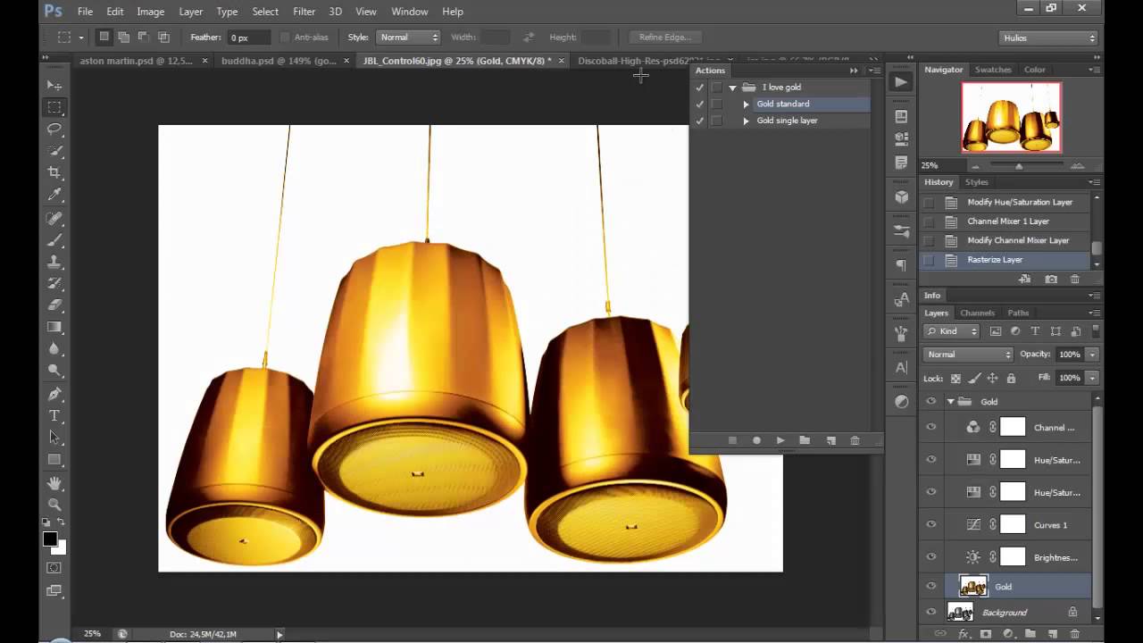Hide the Background layer visibility eye

coord(931,613)
